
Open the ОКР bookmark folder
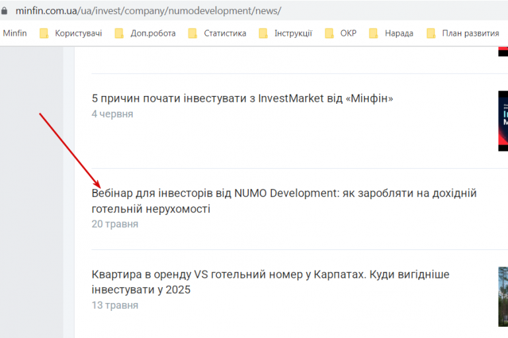(x=341, y=33)
